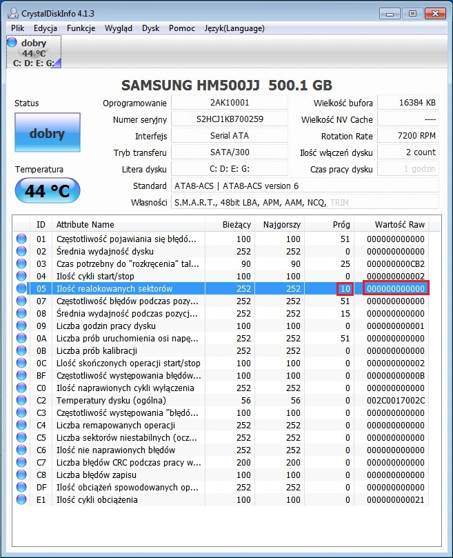Open the Plik menu
This screenshot has width=453, height=558.
point(17,28)
